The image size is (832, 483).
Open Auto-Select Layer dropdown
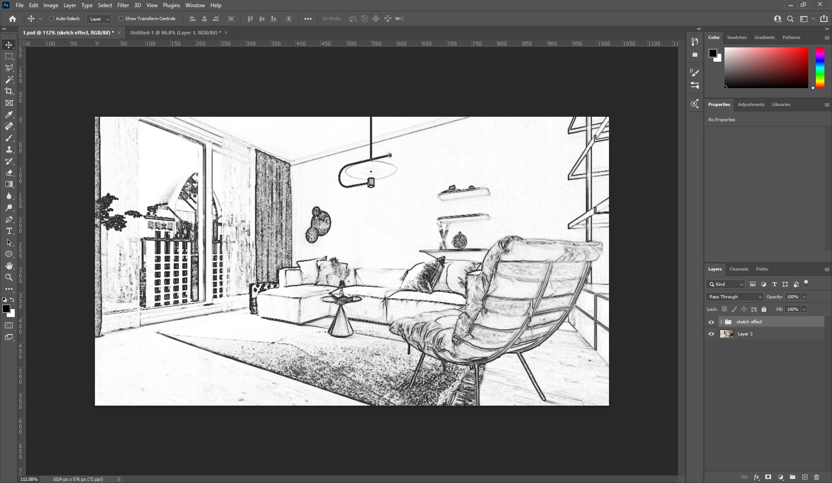tap(99, 19)
